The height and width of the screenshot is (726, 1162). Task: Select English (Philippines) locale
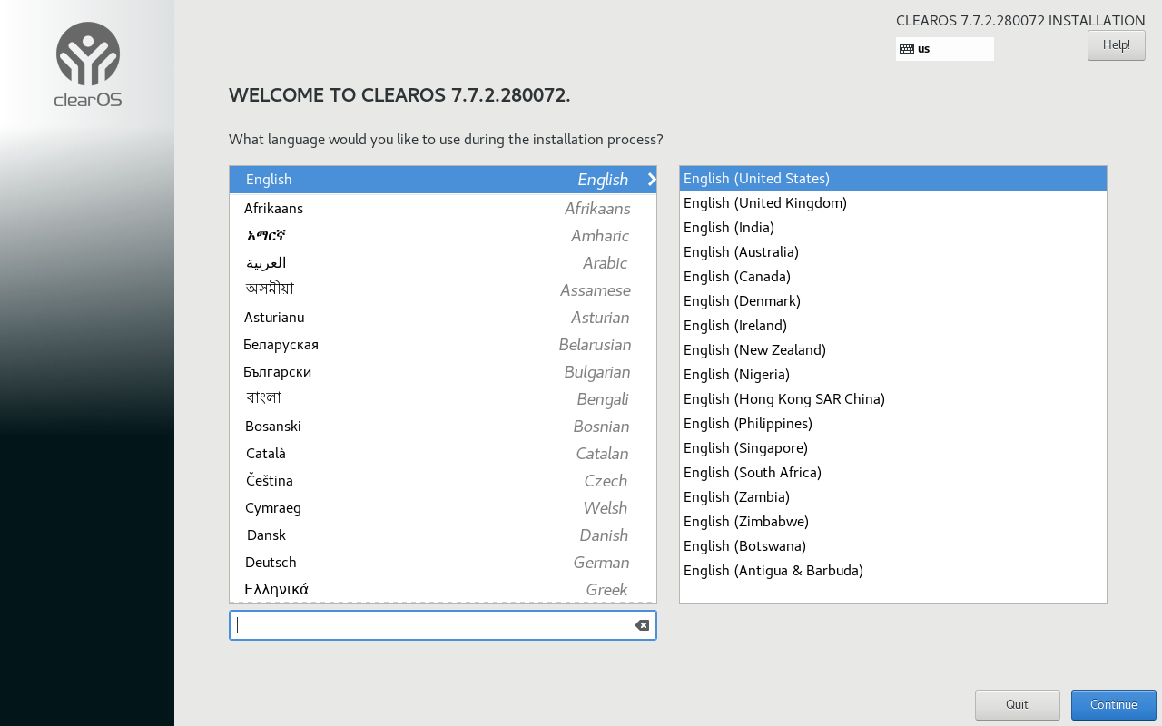tap(893, 424)
